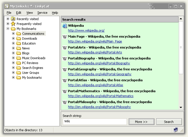The height and width of the screenshot is (137, 188).
Task: Open the wiki/Portal:Mathematics link
Action: click(101, 96)
